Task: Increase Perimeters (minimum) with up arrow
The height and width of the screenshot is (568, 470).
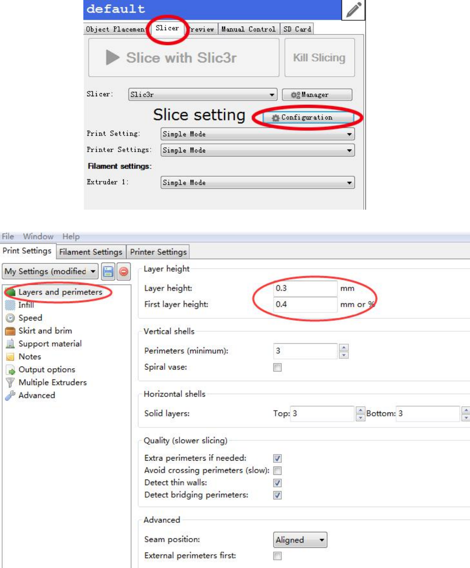Action: (x=344, y=347)
